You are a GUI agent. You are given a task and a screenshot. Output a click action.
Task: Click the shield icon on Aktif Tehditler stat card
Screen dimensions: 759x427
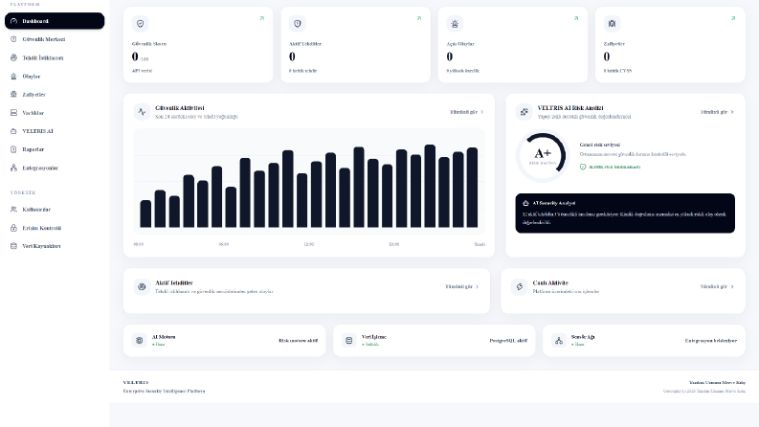(x=298, y=23)
